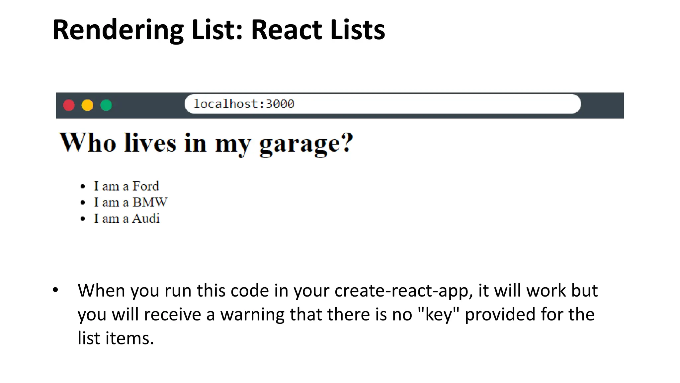Click the localhost:3000 address bar

point(382,104)
